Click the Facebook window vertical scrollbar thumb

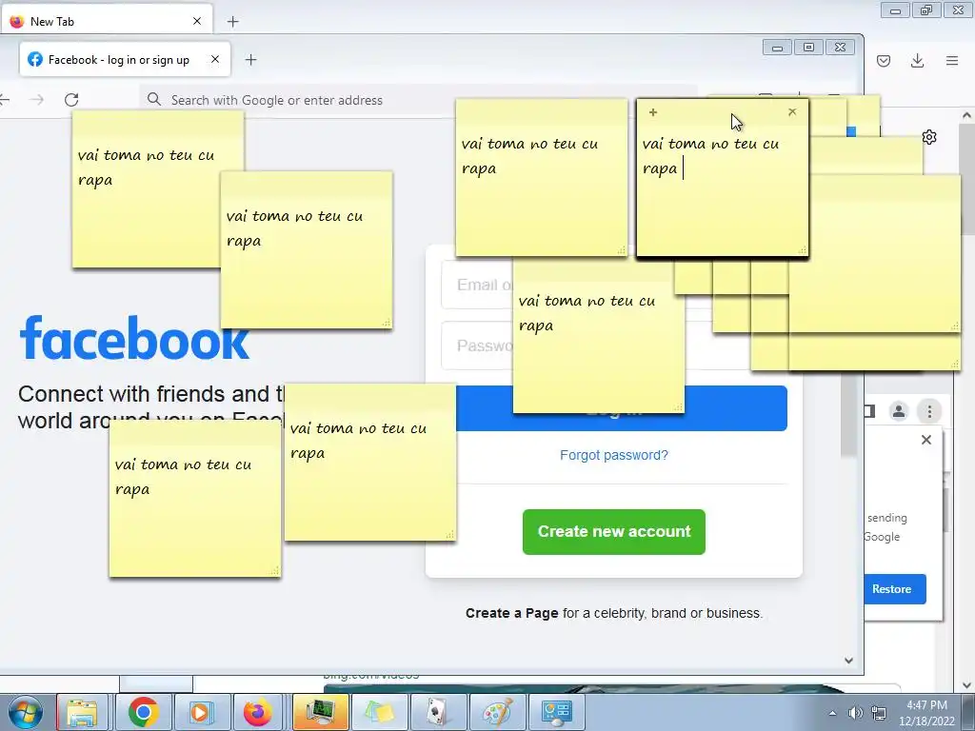tap(848, 417)
